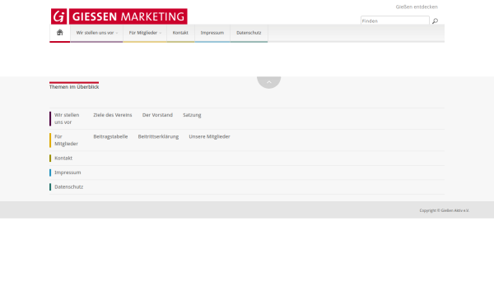The width and height of the screenshot is (494, 308).
Task: Click the Giessen Marketing logo
Action: [x=119, y=16]
